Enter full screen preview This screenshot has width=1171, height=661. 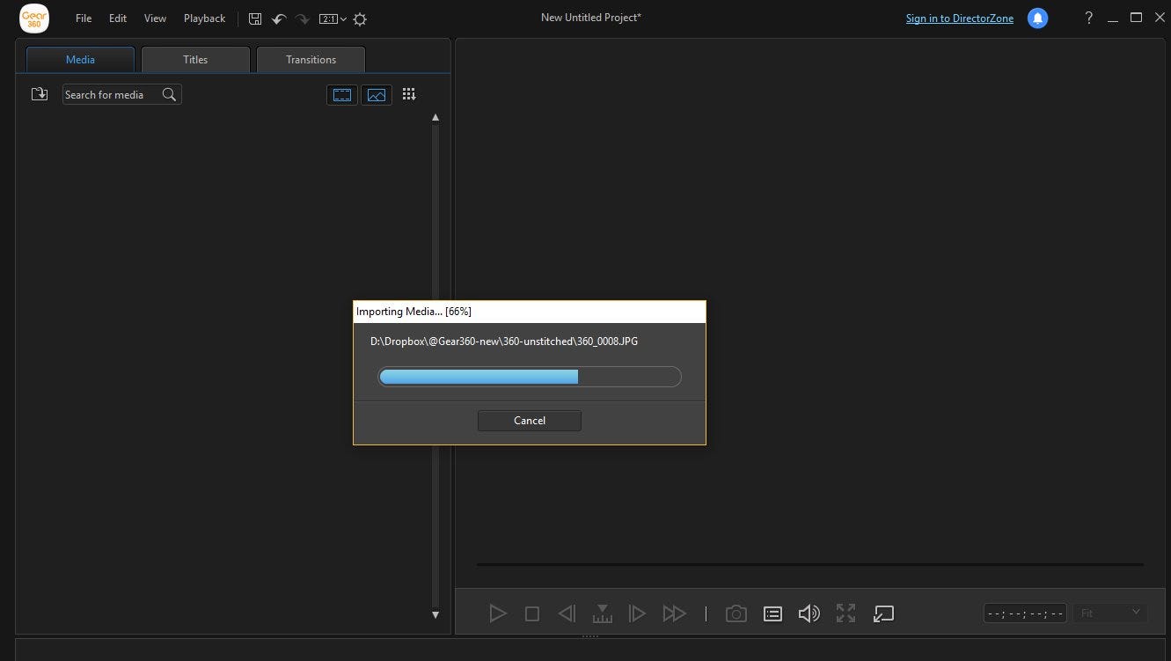(845, 613)
